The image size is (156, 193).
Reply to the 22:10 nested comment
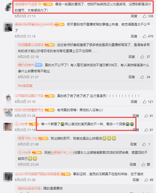tap(132, 57)
